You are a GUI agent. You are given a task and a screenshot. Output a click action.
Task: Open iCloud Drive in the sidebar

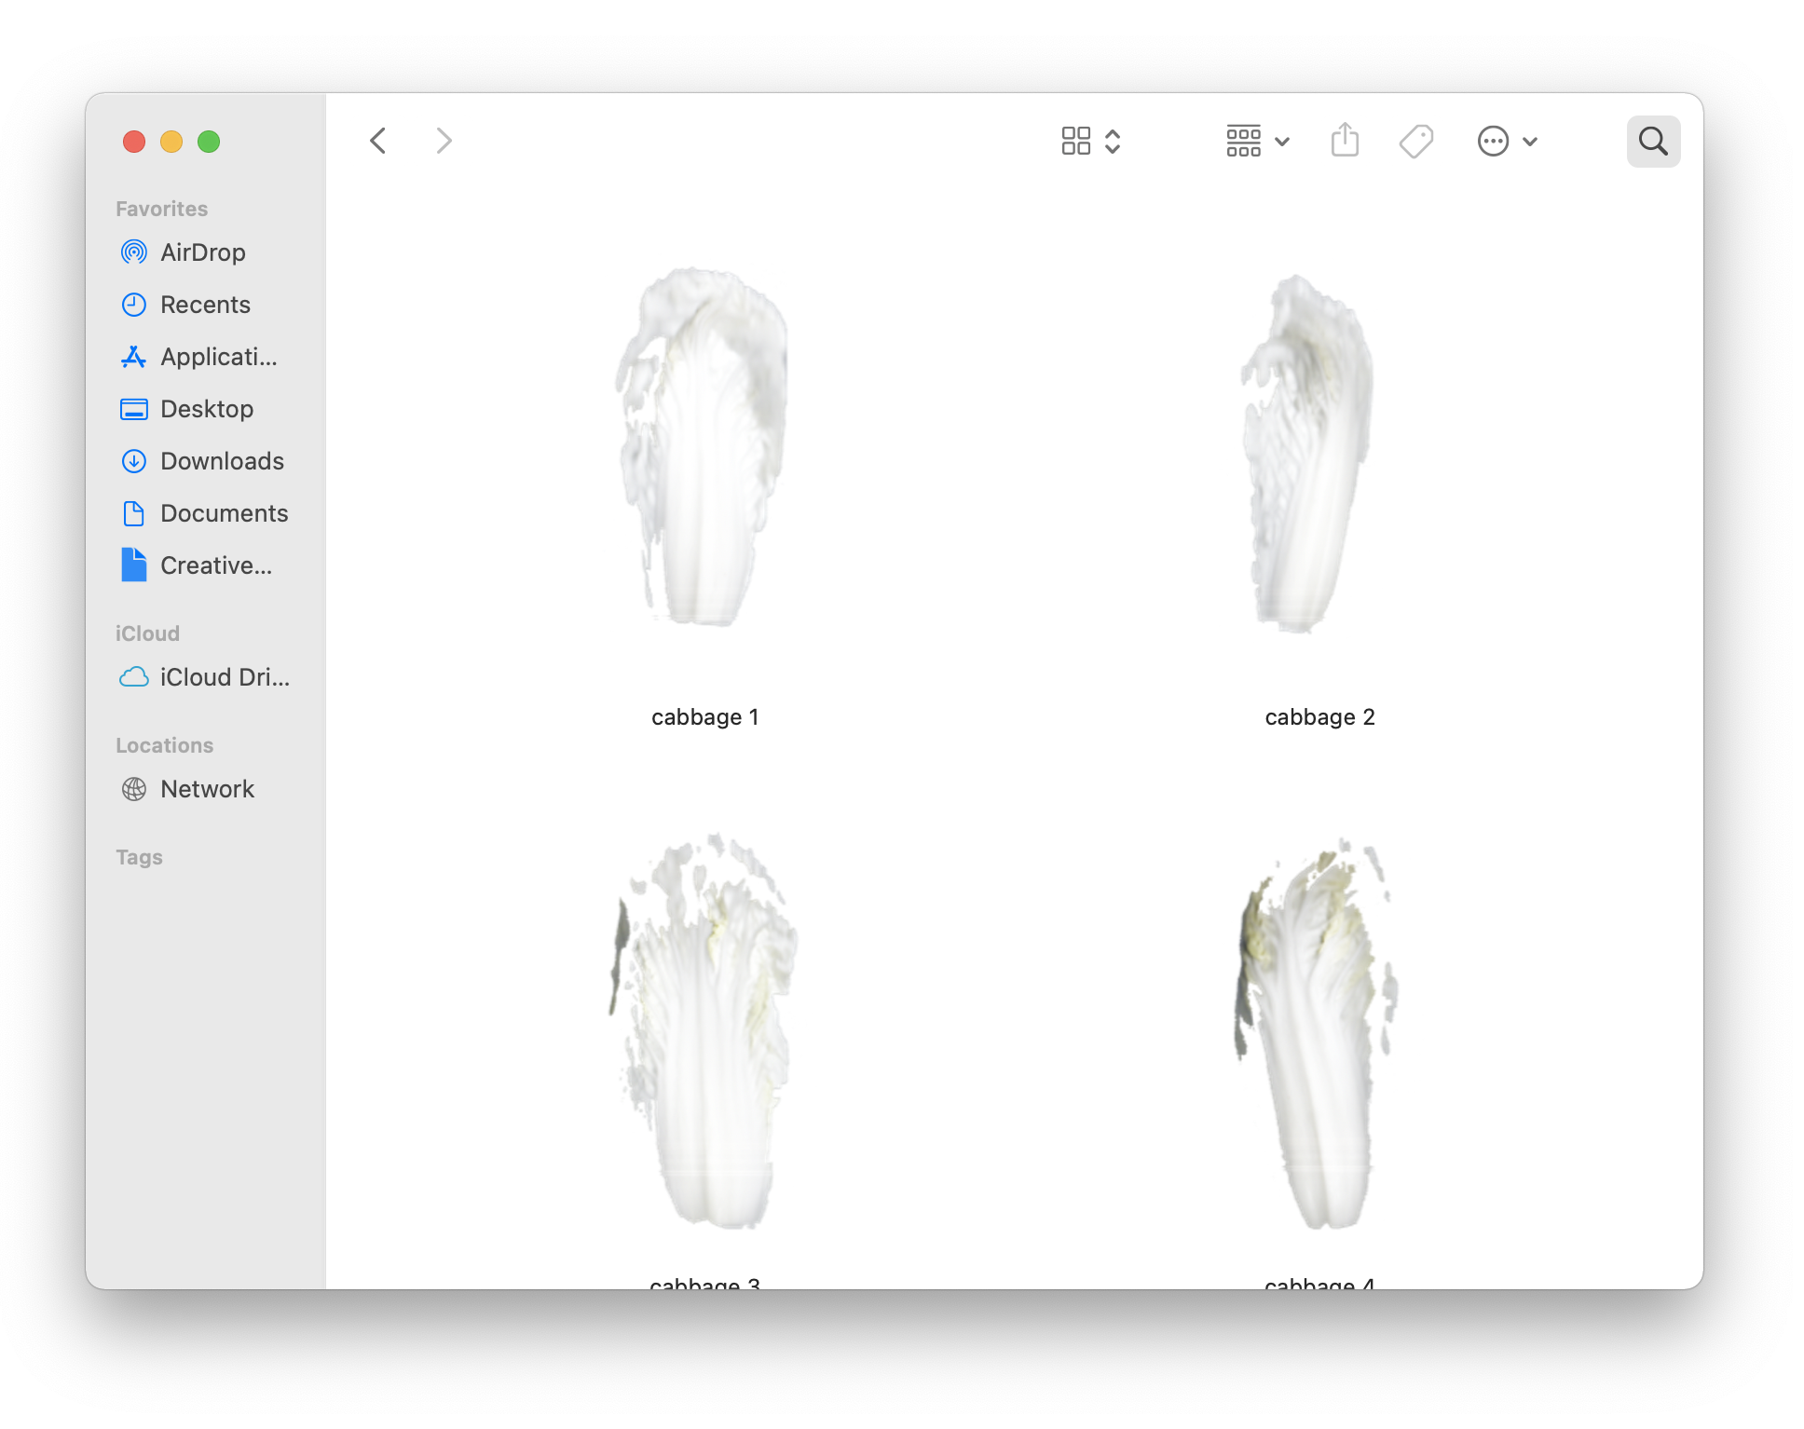click(205, 677)
